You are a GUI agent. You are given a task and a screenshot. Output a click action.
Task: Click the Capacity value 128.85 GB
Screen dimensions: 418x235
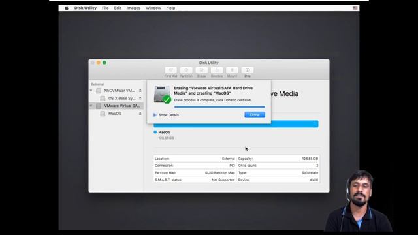(310, 159)
